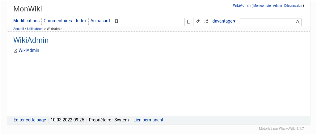Image resolution: width=317 pixels, height=135 pixels.
Task: Open the Modifications menu item
Action: pyautogui.click(x=26, y=21)
